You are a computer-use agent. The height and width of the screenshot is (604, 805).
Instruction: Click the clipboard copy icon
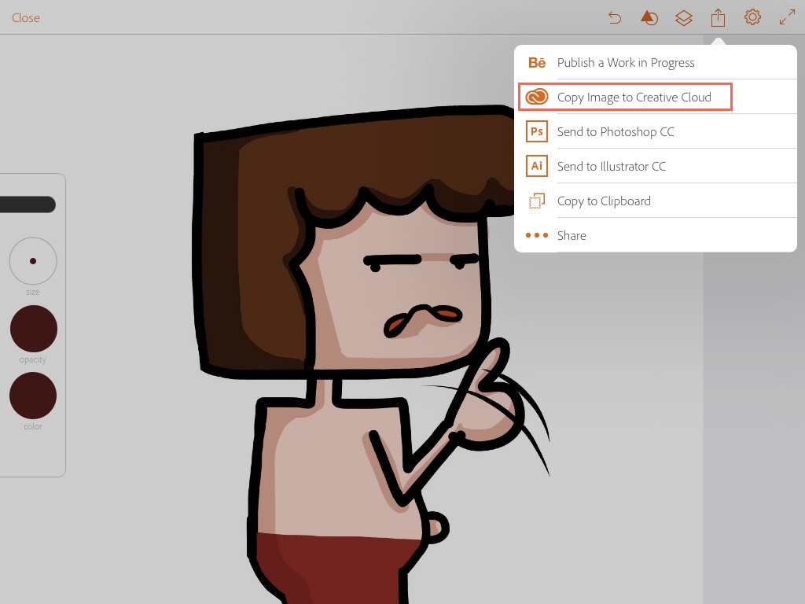tap(537, 201)
